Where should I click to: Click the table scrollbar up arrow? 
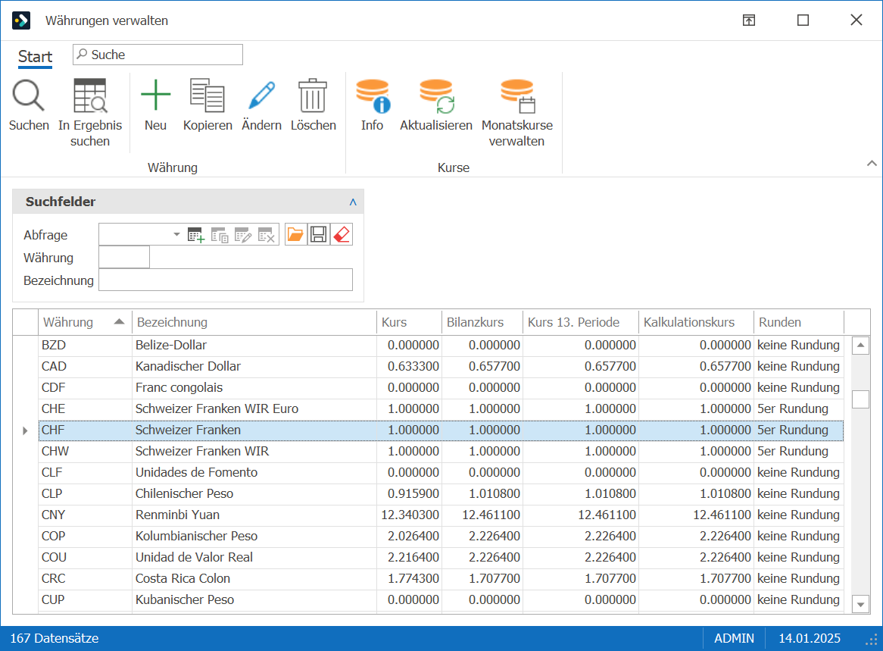[860, 346]
